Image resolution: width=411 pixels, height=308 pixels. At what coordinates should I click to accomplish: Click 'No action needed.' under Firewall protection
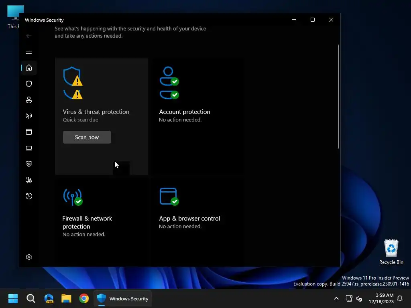(x=84, y=234)
